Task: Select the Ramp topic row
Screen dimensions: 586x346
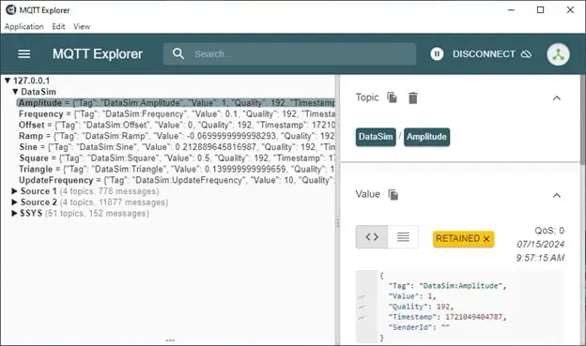Action: pos(177,136)
